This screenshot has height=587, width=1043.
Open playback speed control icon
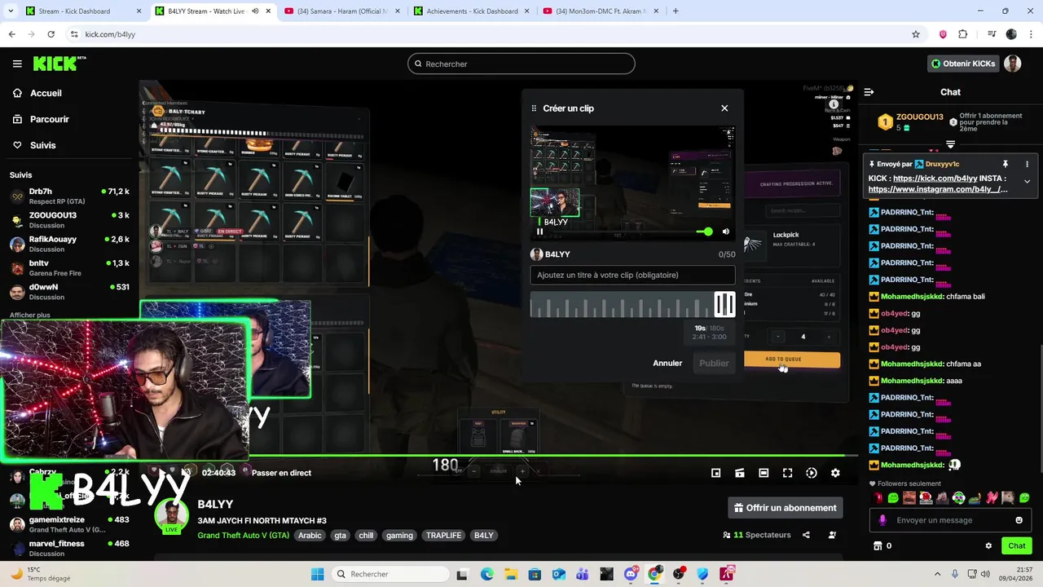pos(812,473)
